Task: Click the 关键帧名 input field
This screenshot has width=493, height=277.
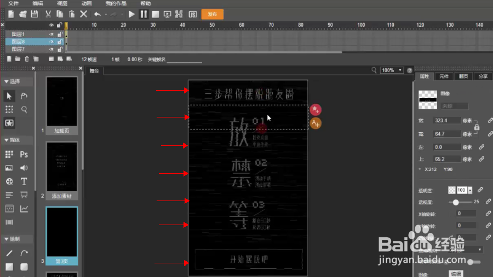Action: pos(184,60)
